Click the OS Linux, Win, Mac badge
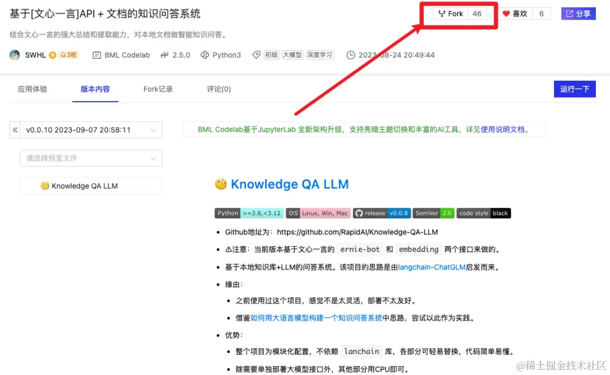 coord(318,213)
